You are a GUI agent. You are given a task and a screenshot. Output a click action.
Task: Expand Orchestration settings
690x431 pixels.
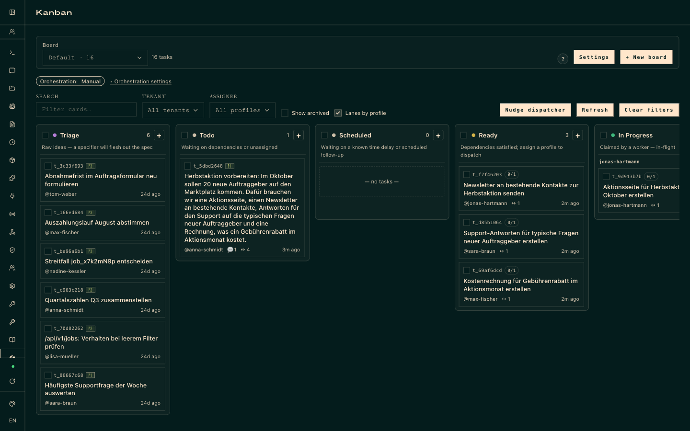tap(141, 82)
